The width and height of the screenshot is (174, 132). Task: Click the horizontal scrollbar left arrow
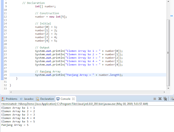[x=11, y=92]
